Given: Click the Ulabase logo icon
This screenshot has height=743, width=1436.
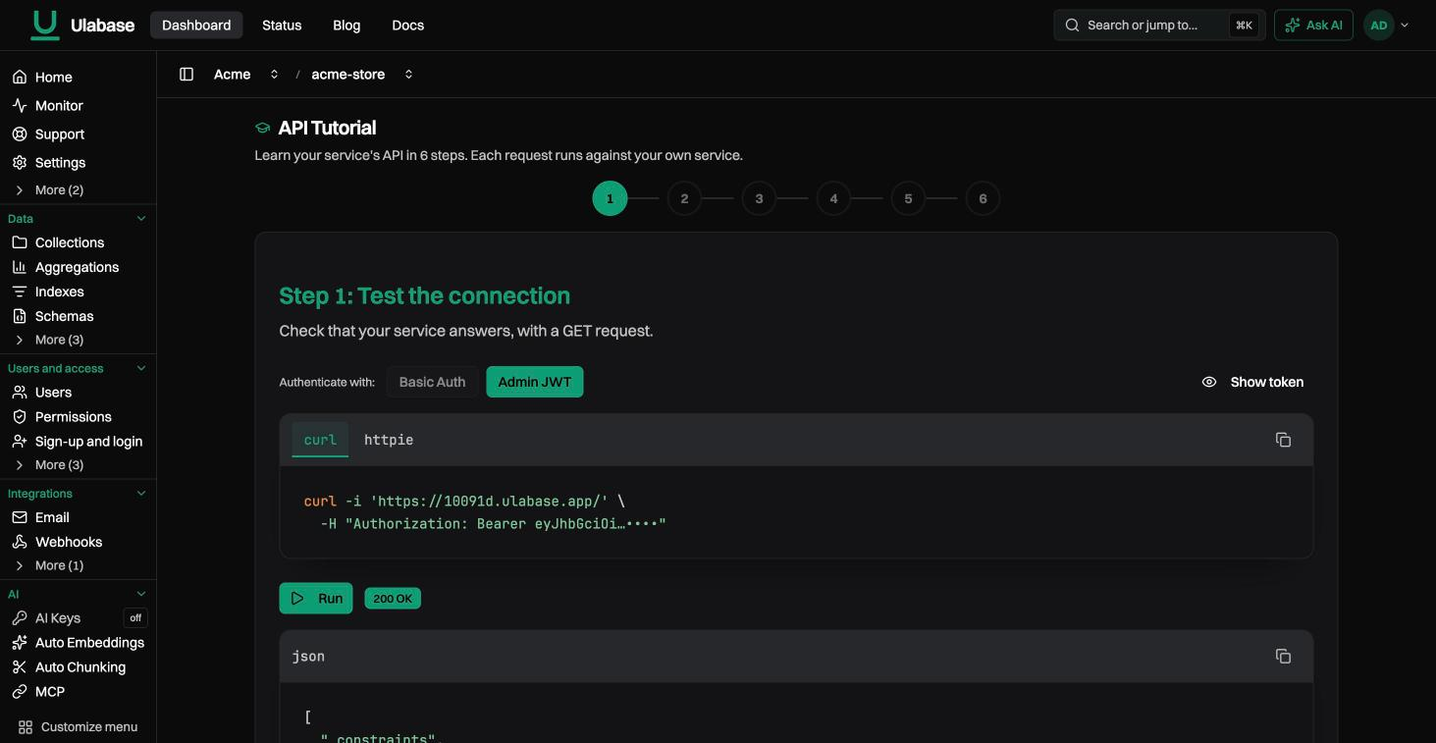Looking at the screenshot, I should 44,25.
